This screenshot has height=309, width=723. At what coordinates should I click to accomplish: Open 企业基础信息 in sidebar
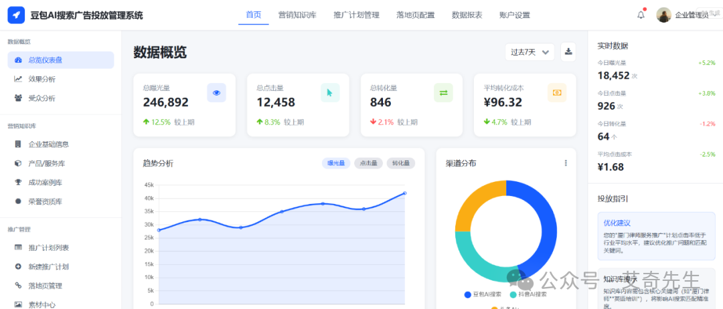48,144
